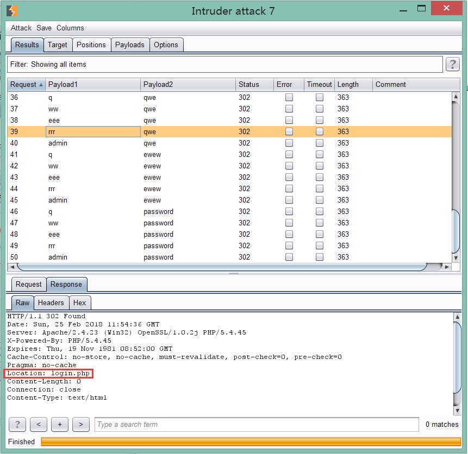Image resolution: width=468 pixels, height=454 pixels.
Task: Toggle Error checkbox for request 36
Action: 289,97
